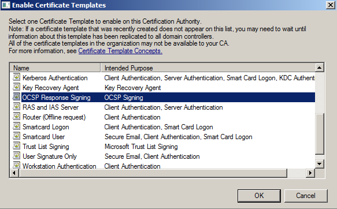Click the Router (Offline request) template icon
The width and height of the screenshot is (337, 209).
pos(16,117)
